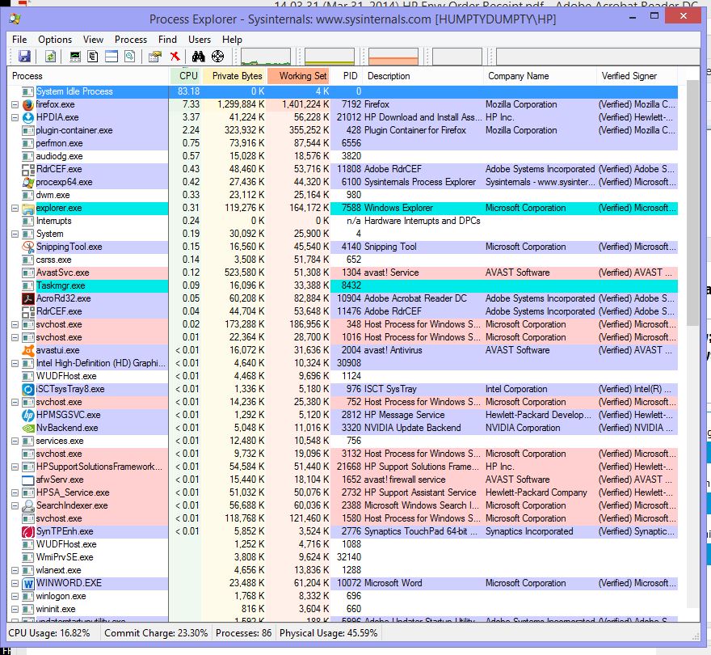This screenshot has width=711, height=655.
Task: Click the red Kill Process icon
Action: (x=175, y=57)
